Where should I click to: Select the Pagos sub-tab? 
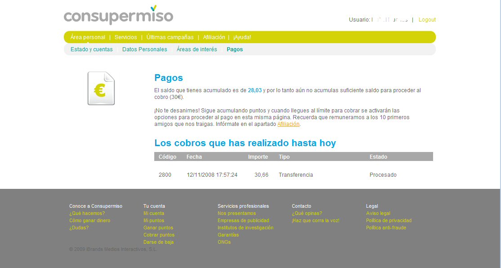[x=235, y=49]
